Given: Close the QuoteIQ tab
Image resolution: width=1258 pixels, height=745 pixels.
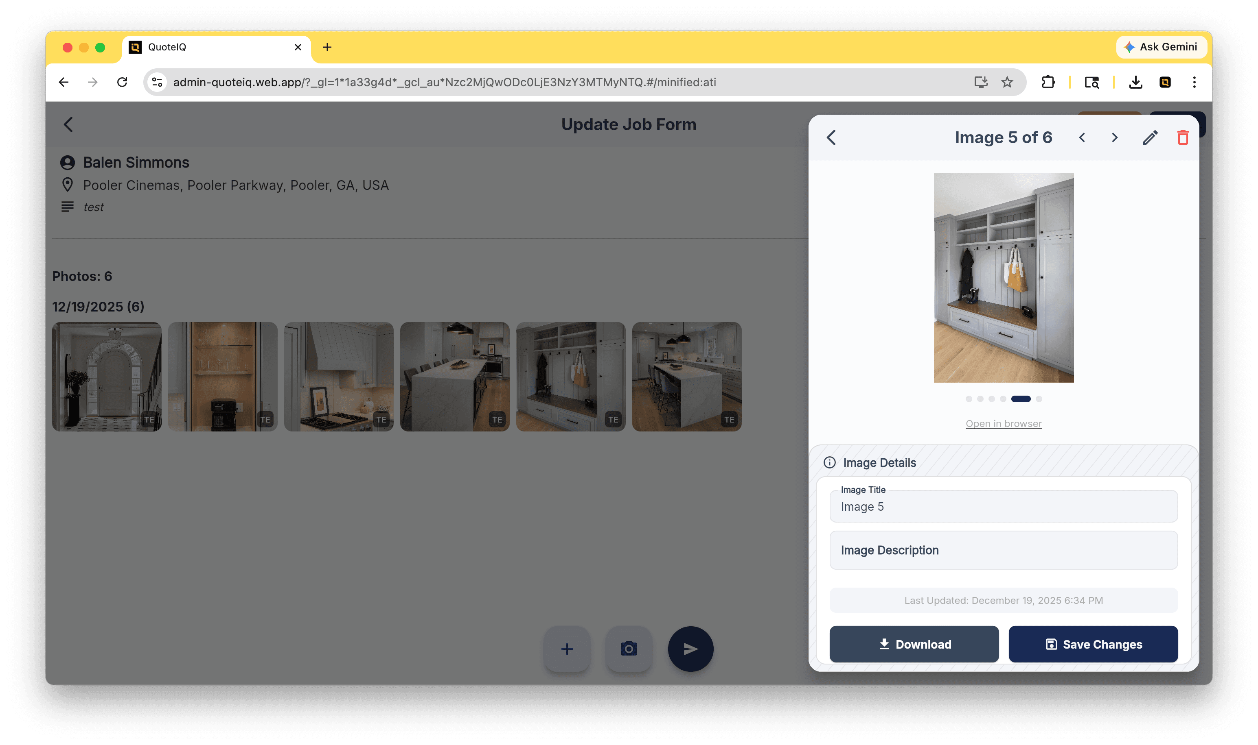Looking at the screenshot, I should coord(298,47).
